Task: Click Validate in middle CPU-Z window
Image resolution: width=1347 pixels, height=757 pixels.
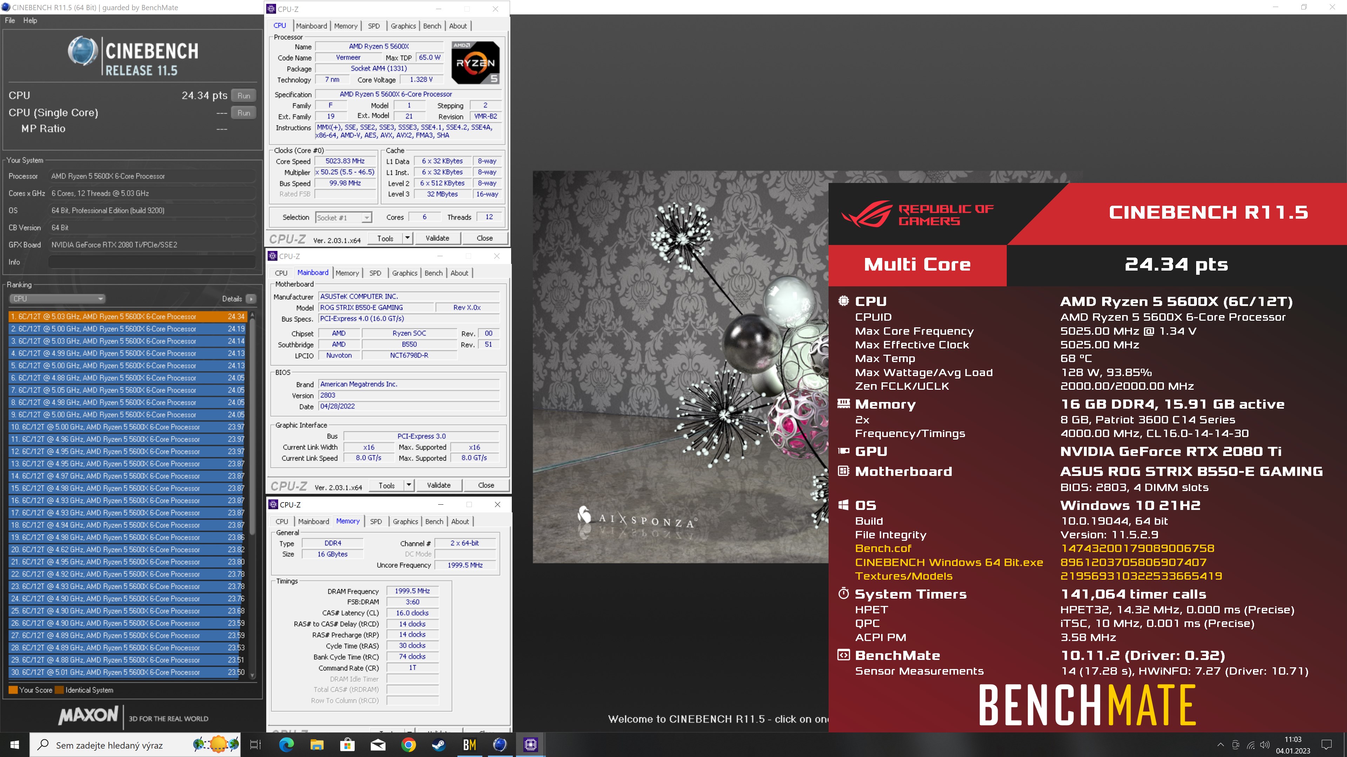Action: 439,485
